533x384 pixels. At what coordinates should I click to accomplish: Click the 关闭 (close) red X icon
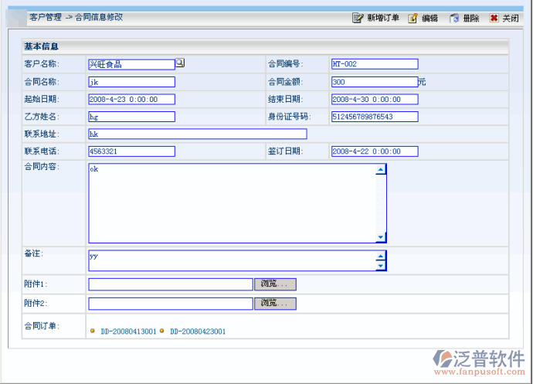(494, 18)
